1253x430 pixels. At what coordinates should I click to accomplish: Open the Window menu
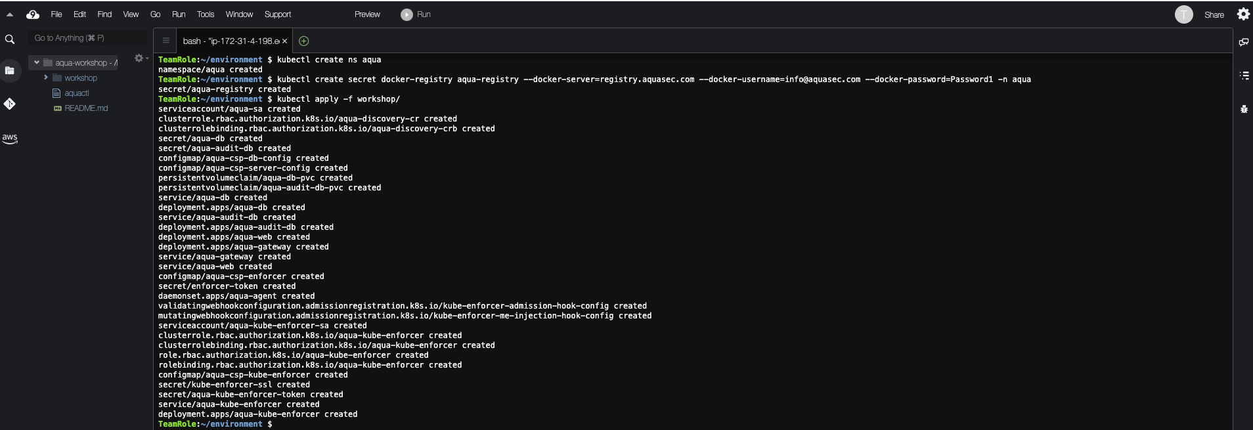(239, 14)
